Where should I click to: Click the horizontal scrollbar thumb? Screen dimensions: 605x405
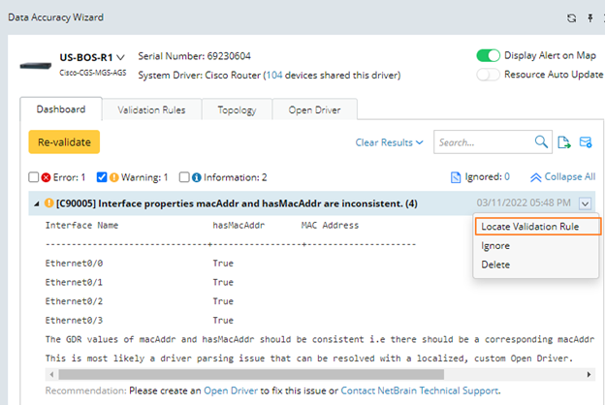click(251, 374)
